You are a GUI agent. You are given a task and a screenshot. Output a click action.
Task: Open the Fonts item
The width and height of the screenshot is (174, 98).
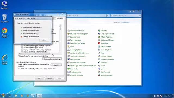[x=71, y=47]
